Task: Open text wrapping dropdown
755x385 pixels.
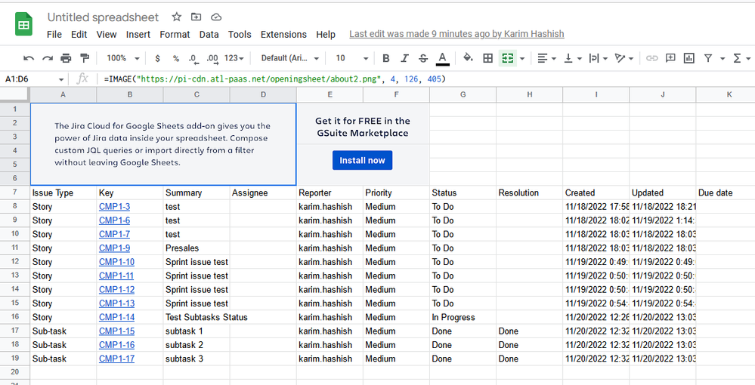Action: [x=599, y=58]
